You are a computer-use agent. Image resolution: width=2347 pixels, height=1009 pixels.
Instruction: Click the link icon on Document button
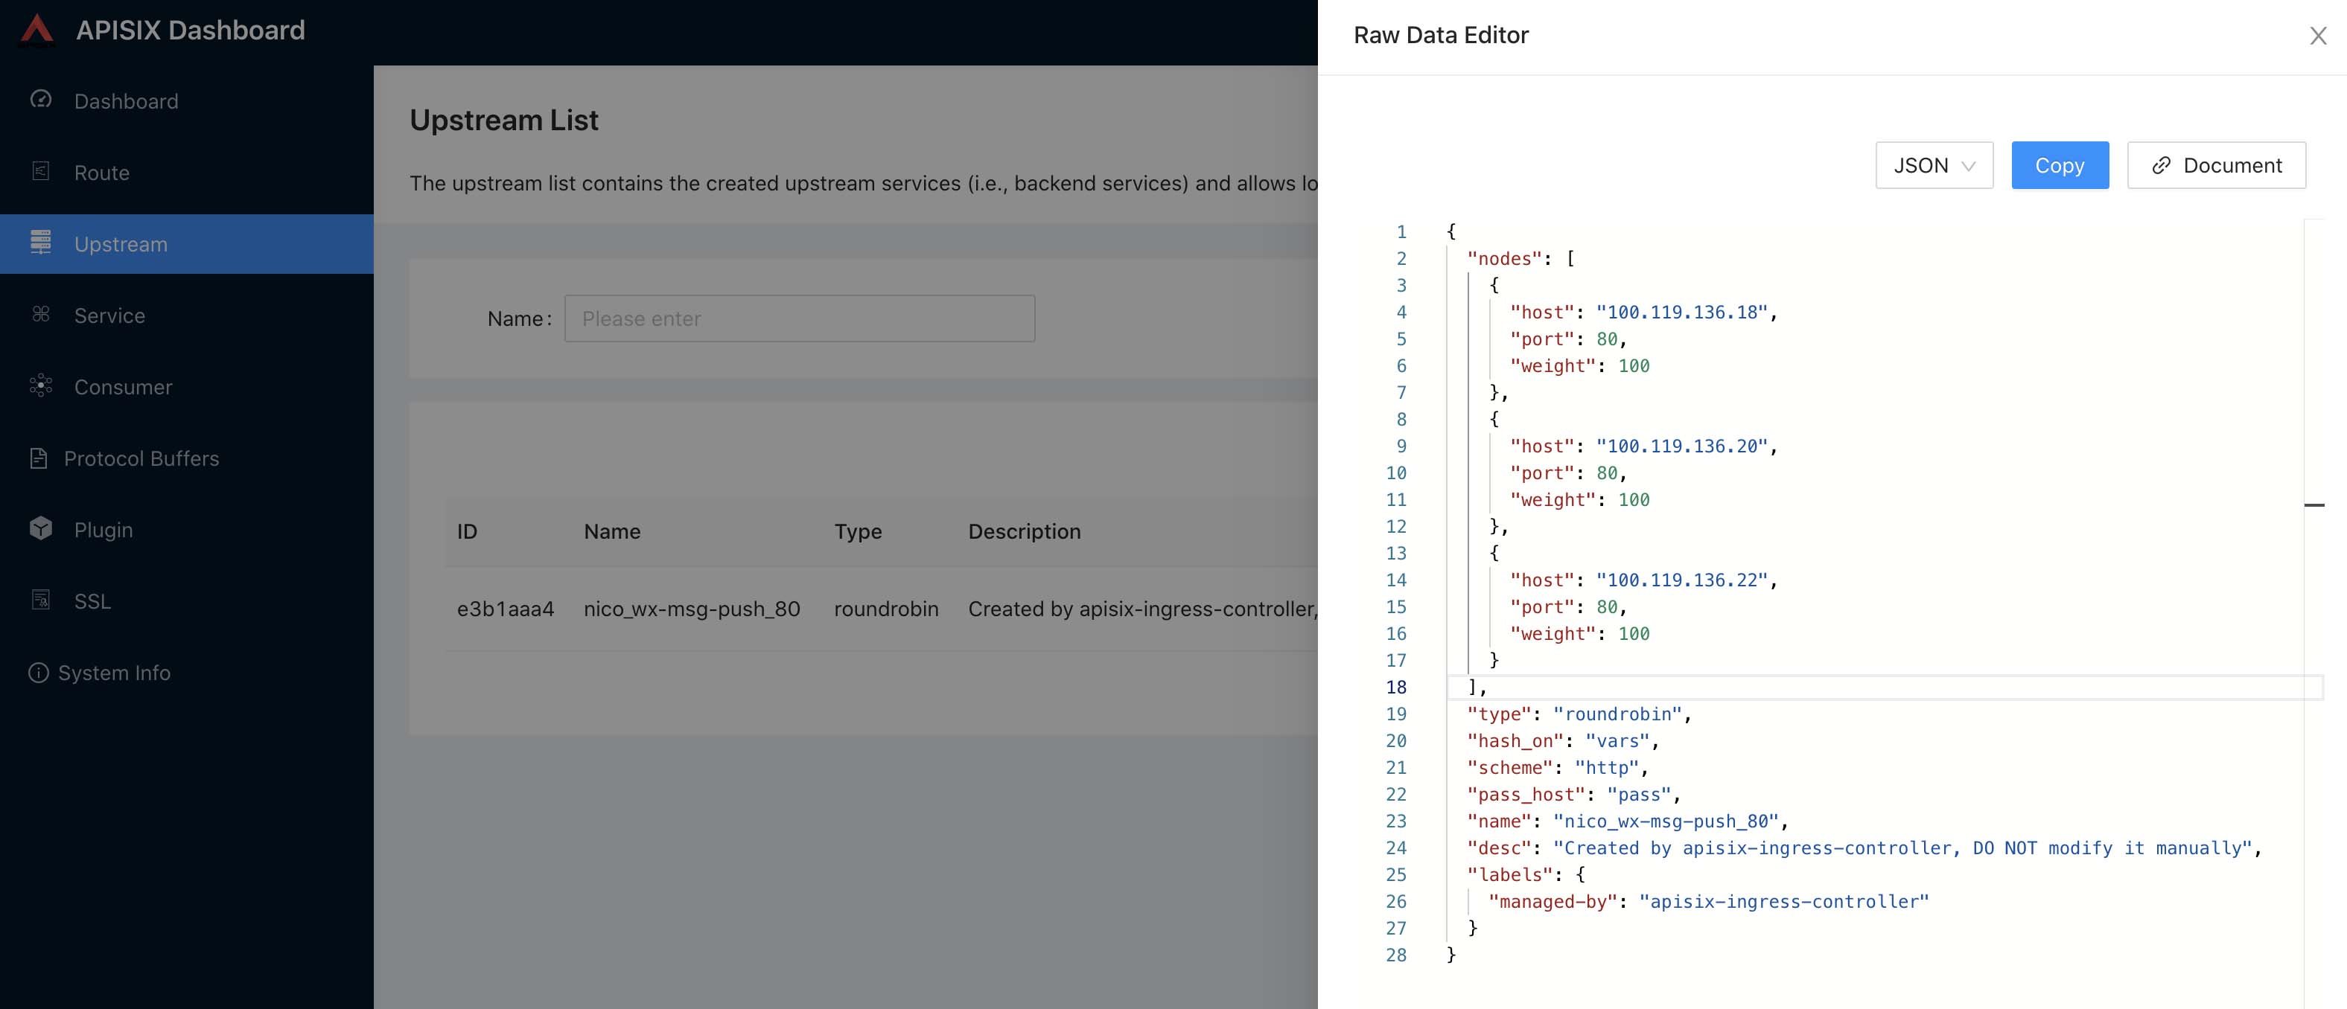click(x=2161, y=166)
